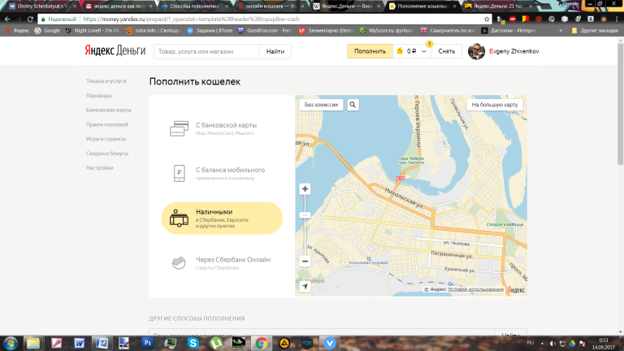Open 'Переводы' sidebar item
Image resolution: width=624 pixels, height=351 pixels.
click(98, 96)
